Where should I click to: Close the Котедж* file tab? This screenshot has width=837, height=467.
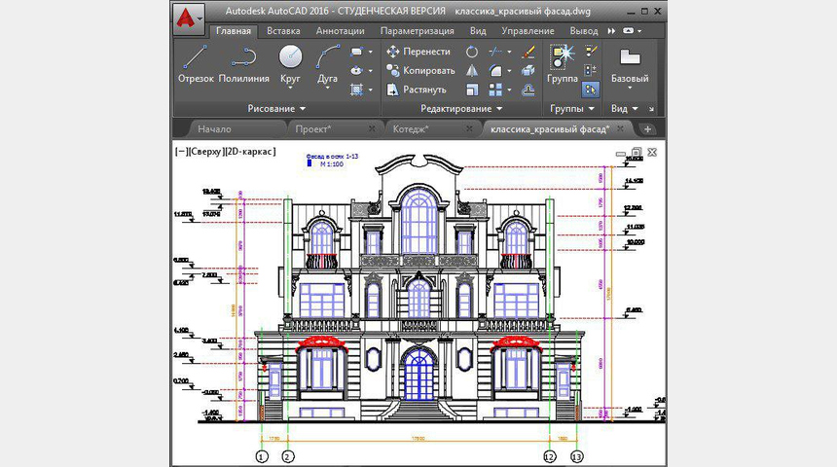[469, 128]
